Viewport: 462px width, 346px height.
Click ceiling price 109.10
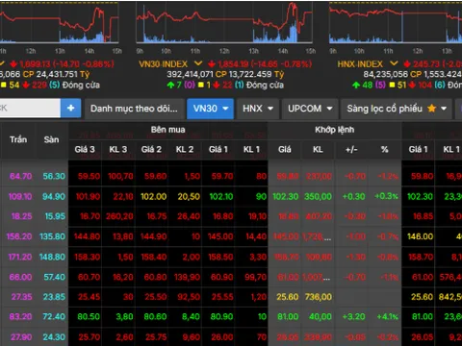pyautogui.click(x=20, y=196)
